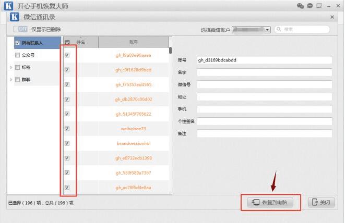Uncheck the row gh_ac78f5d4e8aa checkbox
The height and width of the screenshot is (223, 345).
pos(67,188)
